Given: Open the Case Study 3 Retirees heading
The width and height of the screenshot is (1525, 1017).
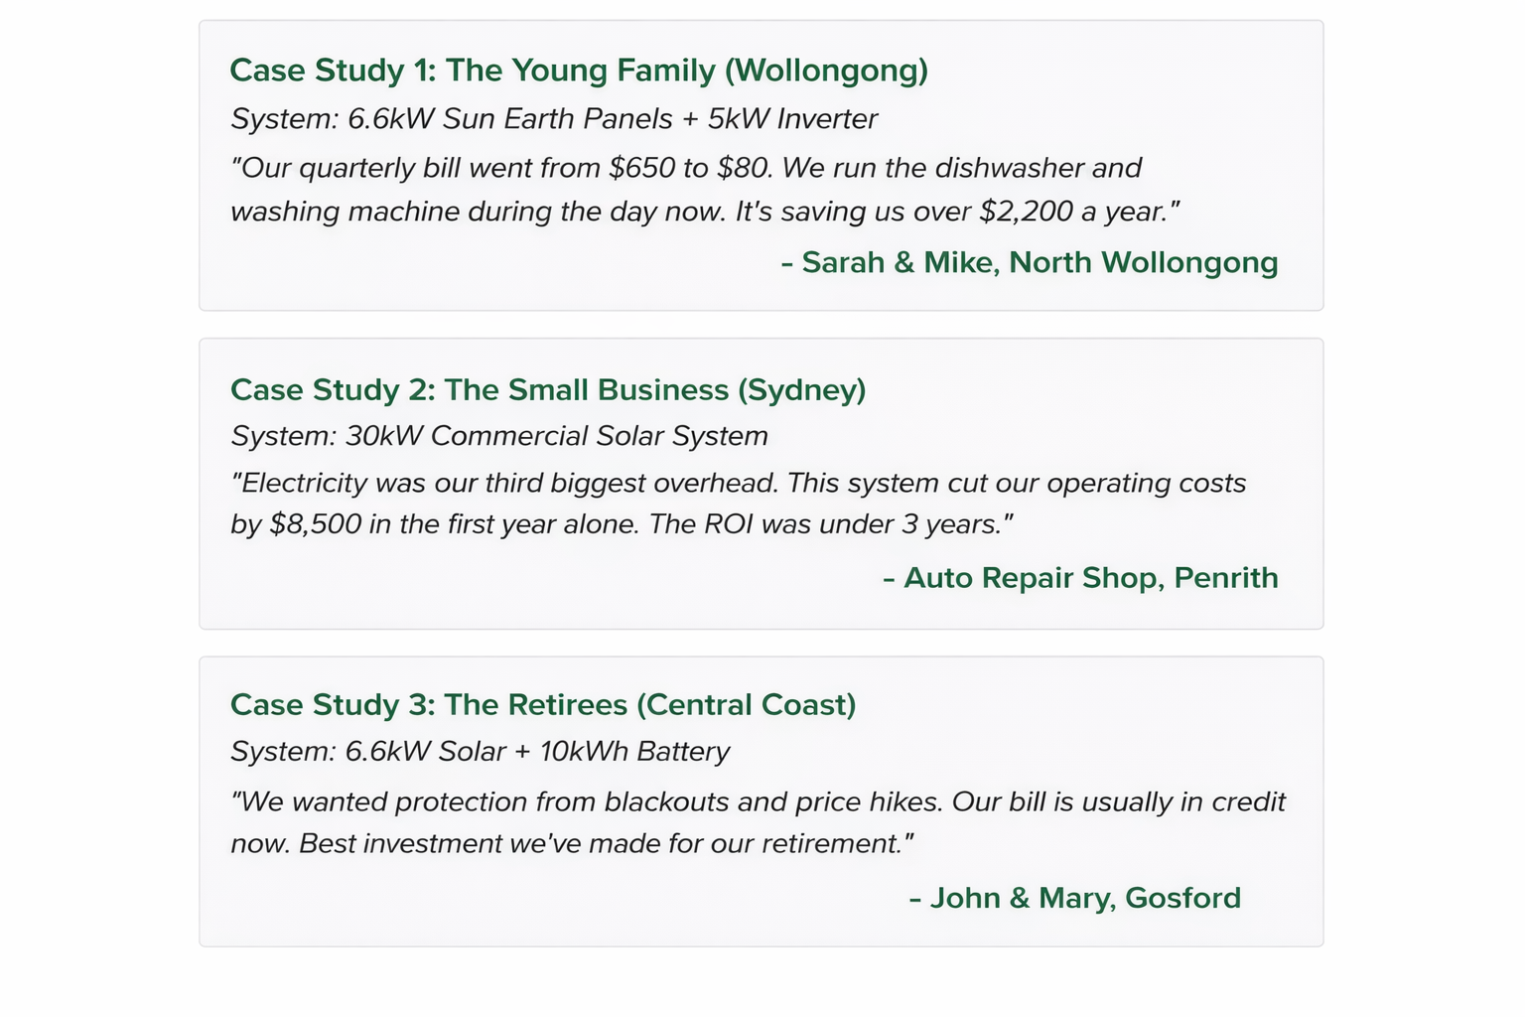Looking at the screenshot, I should pyautogui.click(x=543, y=705).
